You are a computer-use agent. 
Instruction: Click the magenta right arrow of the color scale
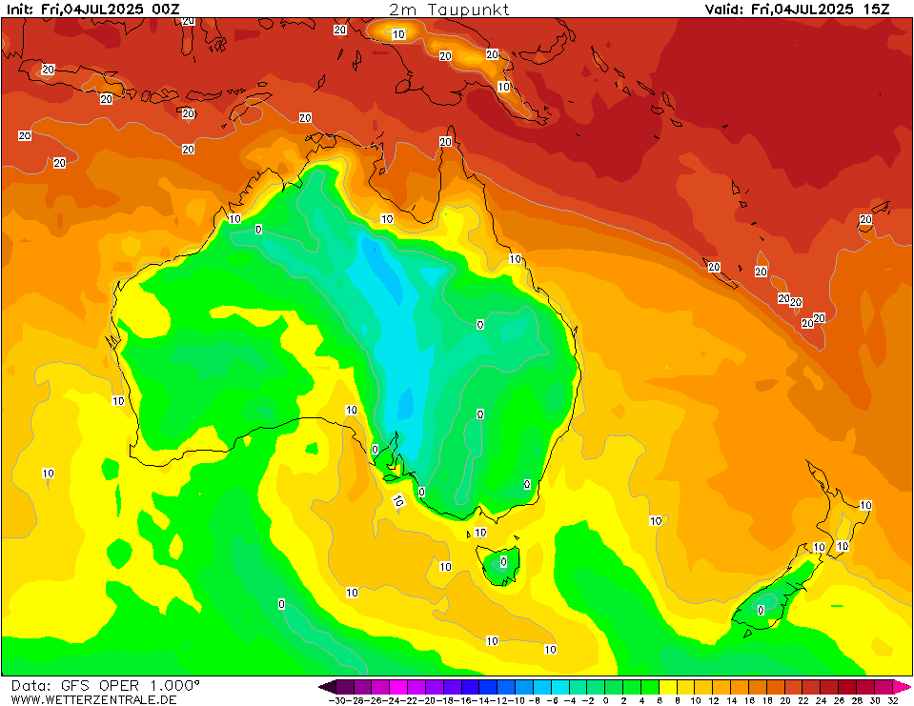(x=902, y=687)
